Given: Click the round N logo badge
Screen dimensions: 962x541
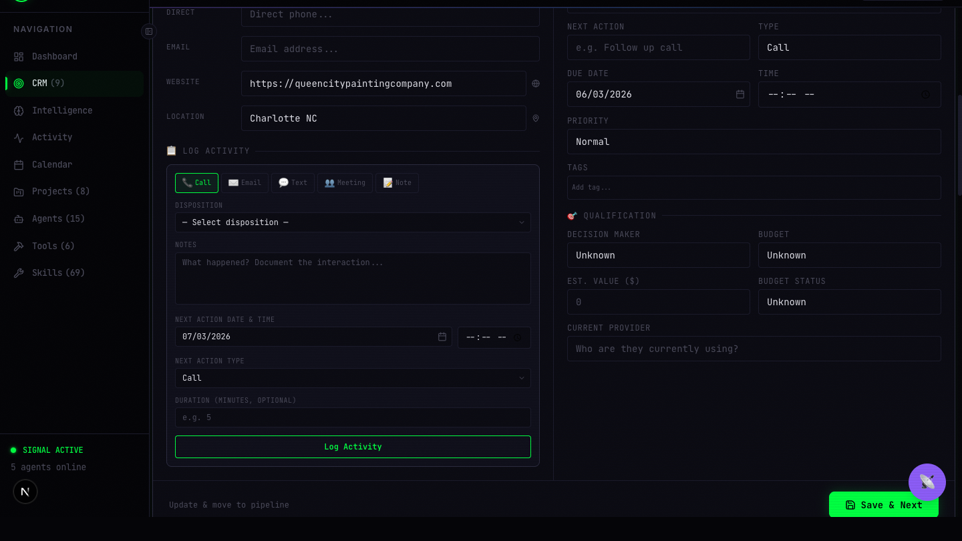Looking at the screenshot, I should [x=25, y=492].
